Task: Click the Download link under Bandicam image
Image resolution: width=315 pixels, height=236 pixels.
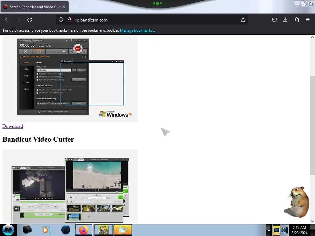Action: pyautogui.click(x=13, y=126)
